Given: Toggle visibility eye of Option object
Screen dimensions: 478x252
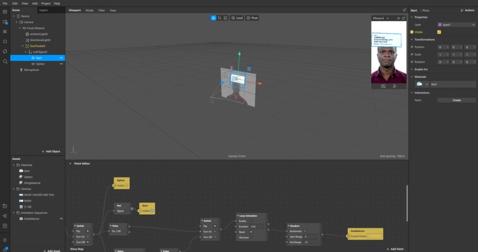Looking at the screenshot, I should click(33, 64).
